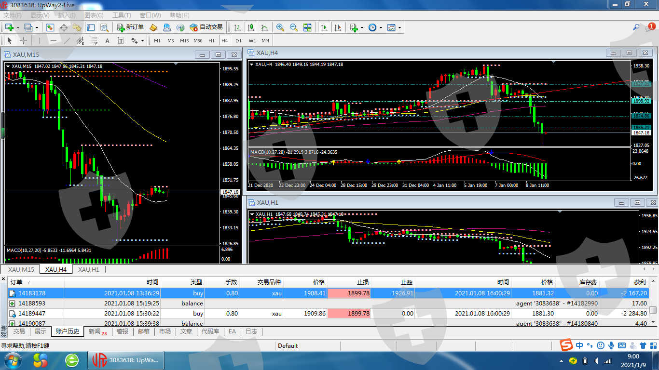Toggle AutoTrading (自动交易) button
Screen dimensions: 659x370
pos(206,27)
